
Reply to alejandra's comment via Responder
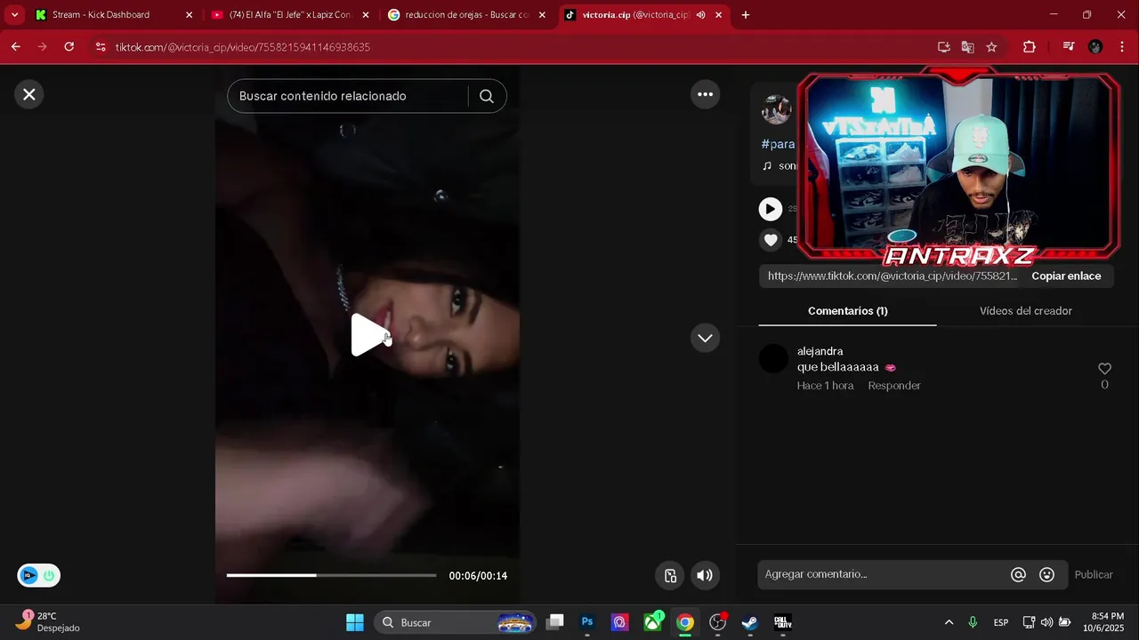(x=894, y=386)
